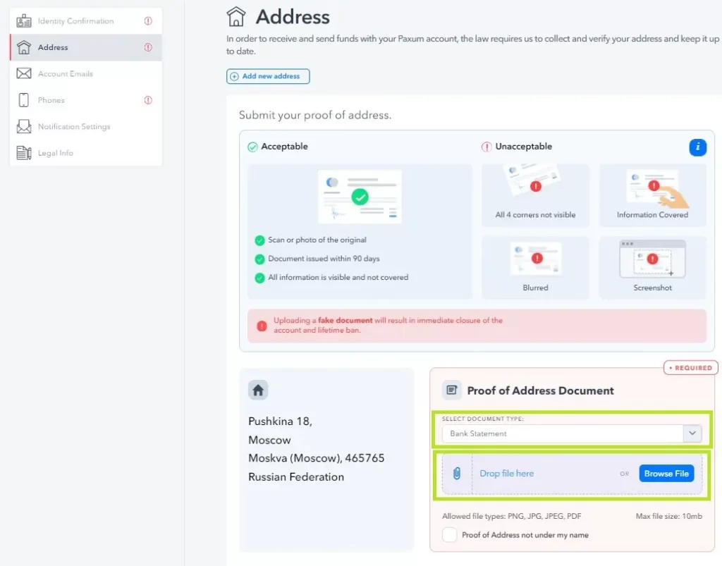Check 'Proof of Address not under my name'
This screenshot has height=566, width=722.
(449, 535)
